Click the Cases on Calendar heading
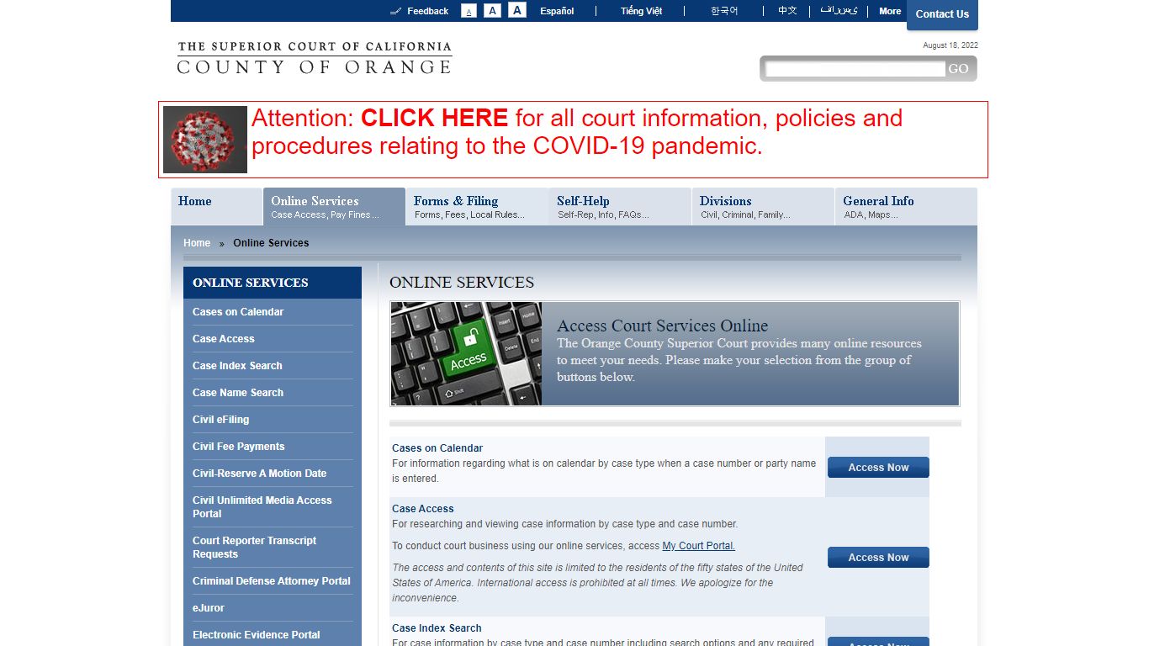The image size is (1149, 646). pos(437,448)
